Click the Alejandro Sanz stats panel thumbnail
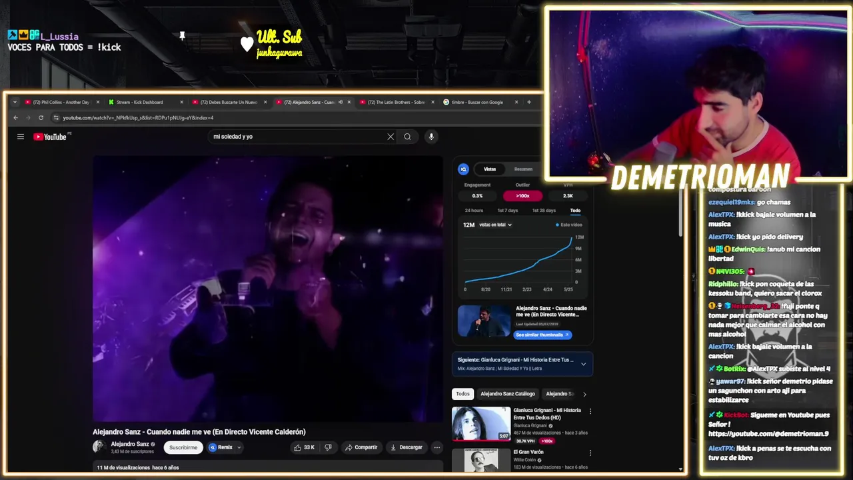853x480 pixels. click(484, 321)
